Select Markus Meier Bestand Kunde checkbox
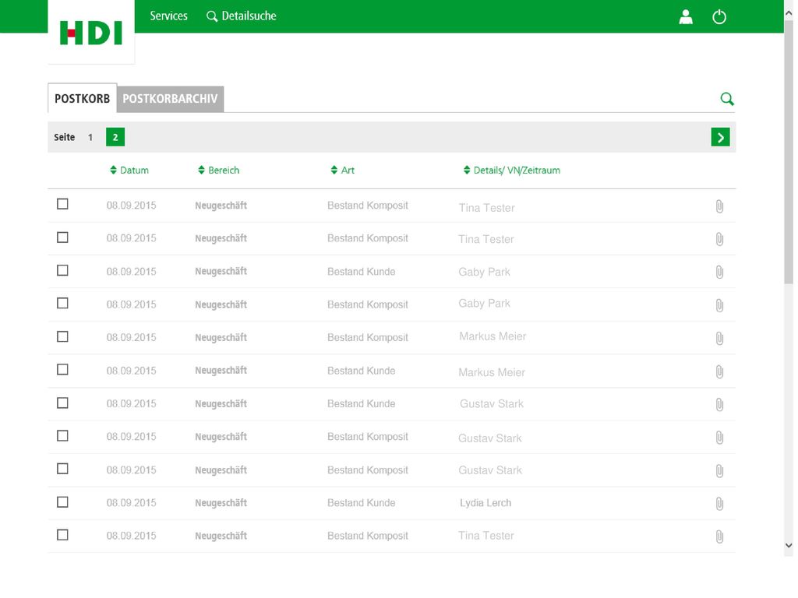 click(x=62, y=370)
